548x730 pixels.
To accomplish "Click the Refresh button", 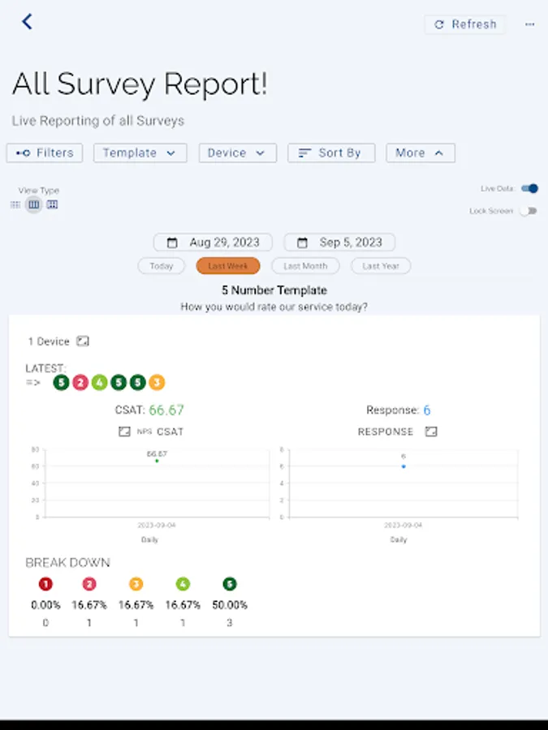I will pos(464,24).
